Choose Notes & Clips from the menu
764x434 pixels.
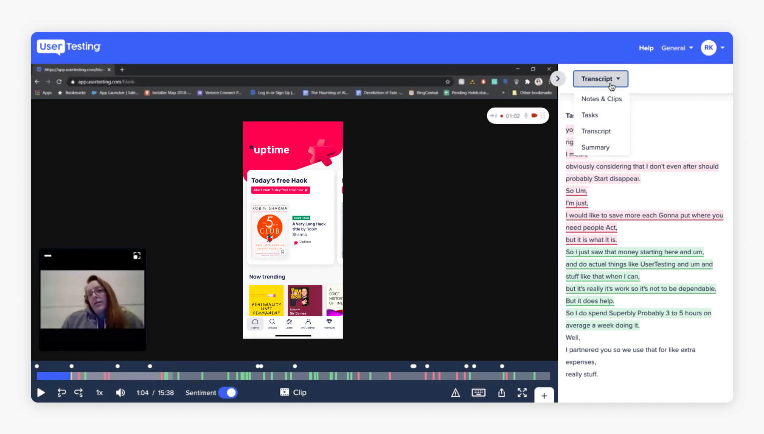click(601, 99)
